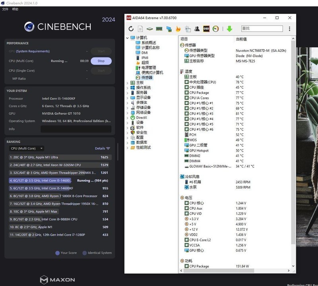Collapse the 计算机 tree node
The image size is (318, 286).
[127, 38]
